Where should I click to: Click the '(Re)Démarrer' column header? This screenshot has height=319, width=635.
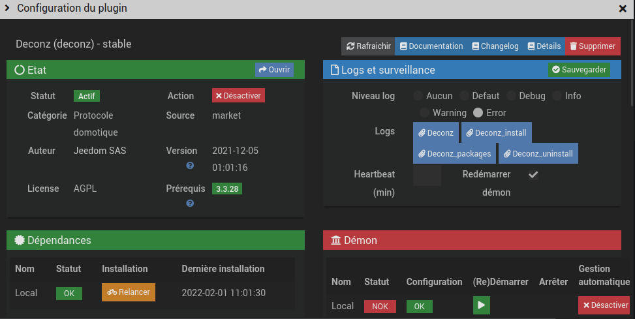pos(501,282)
